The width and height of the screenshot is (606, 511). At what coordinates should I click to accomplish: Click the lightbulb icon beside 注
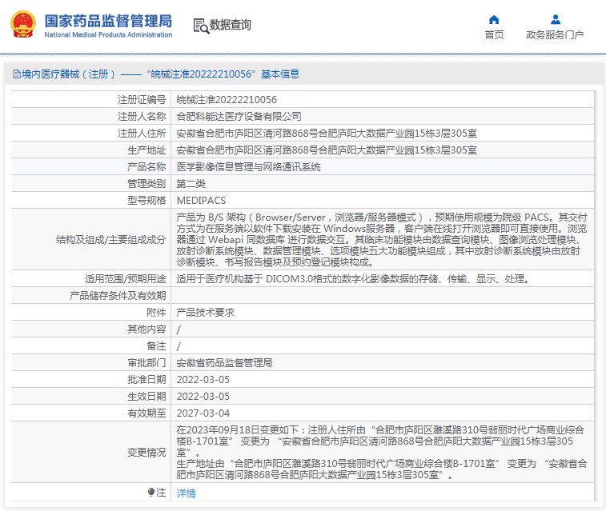tap(151, 492)
